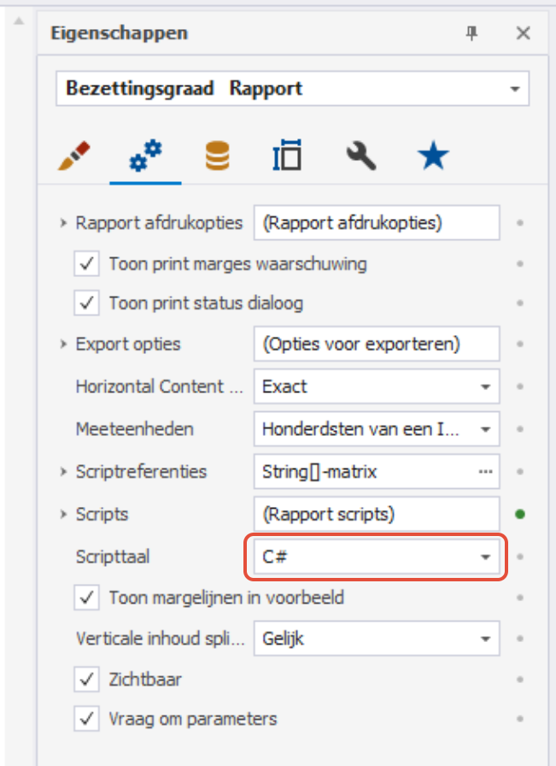Disable Vraag om parameters checkbox
Image resolution: width=556 pixels, height=766 pixels.
[x=86, y=719]
